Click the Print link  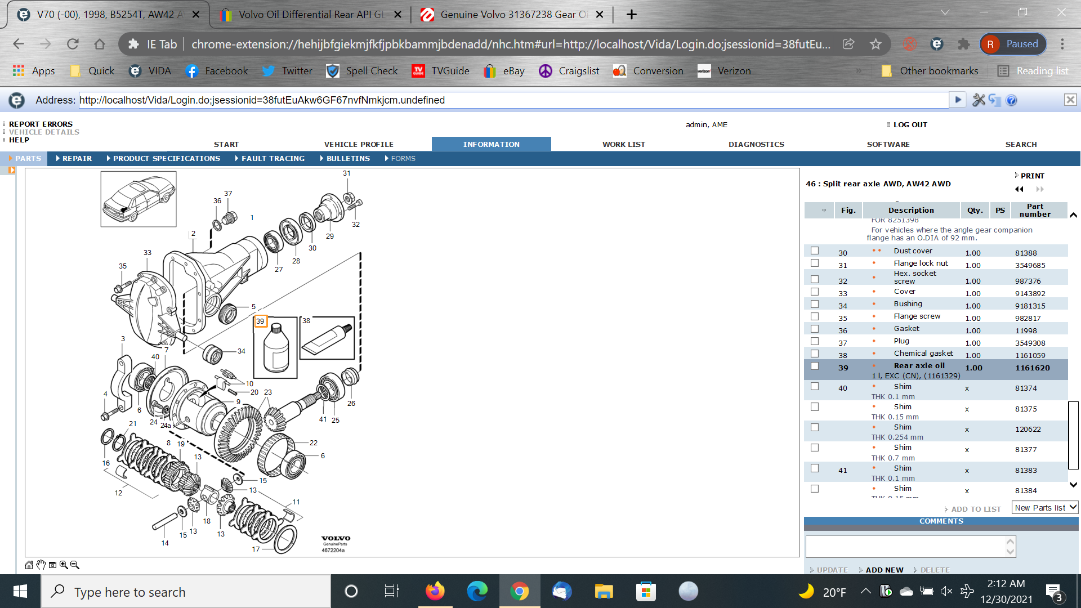[1032, 176]
